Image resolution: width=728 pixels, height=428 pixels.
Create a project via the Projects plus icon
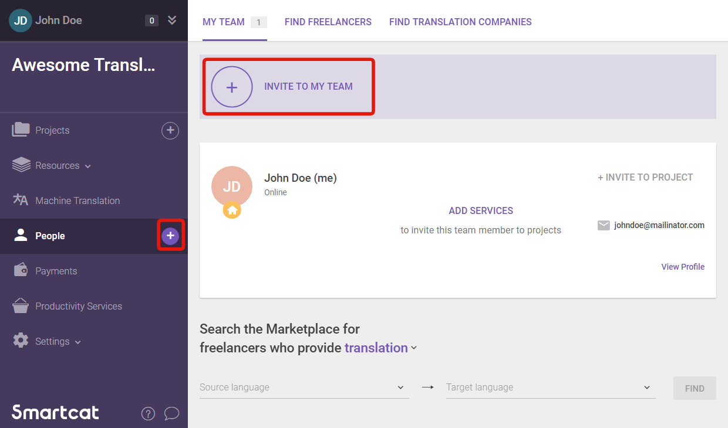(x=170, y=130)
